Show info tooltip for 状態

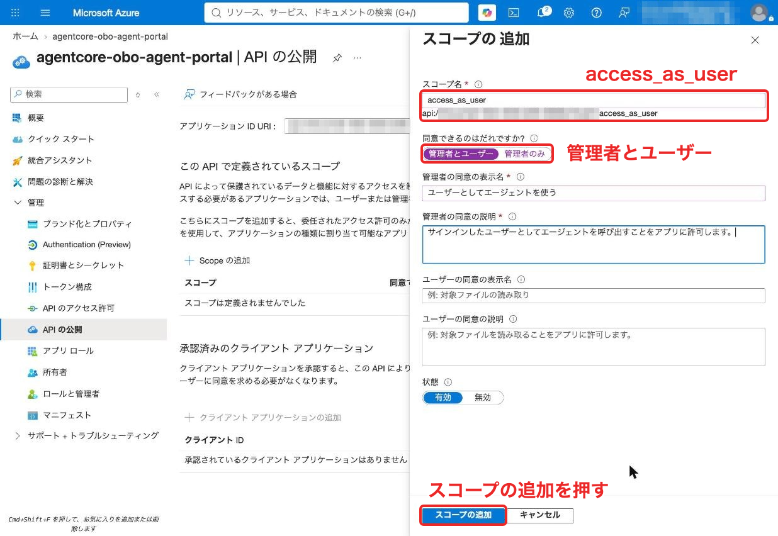pos(448,382)
